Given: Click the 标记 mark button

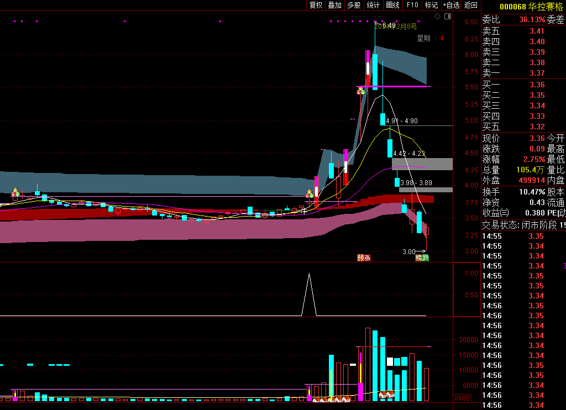Looking at the screenshot, I should pyautogui.click(x=431, y=5).
